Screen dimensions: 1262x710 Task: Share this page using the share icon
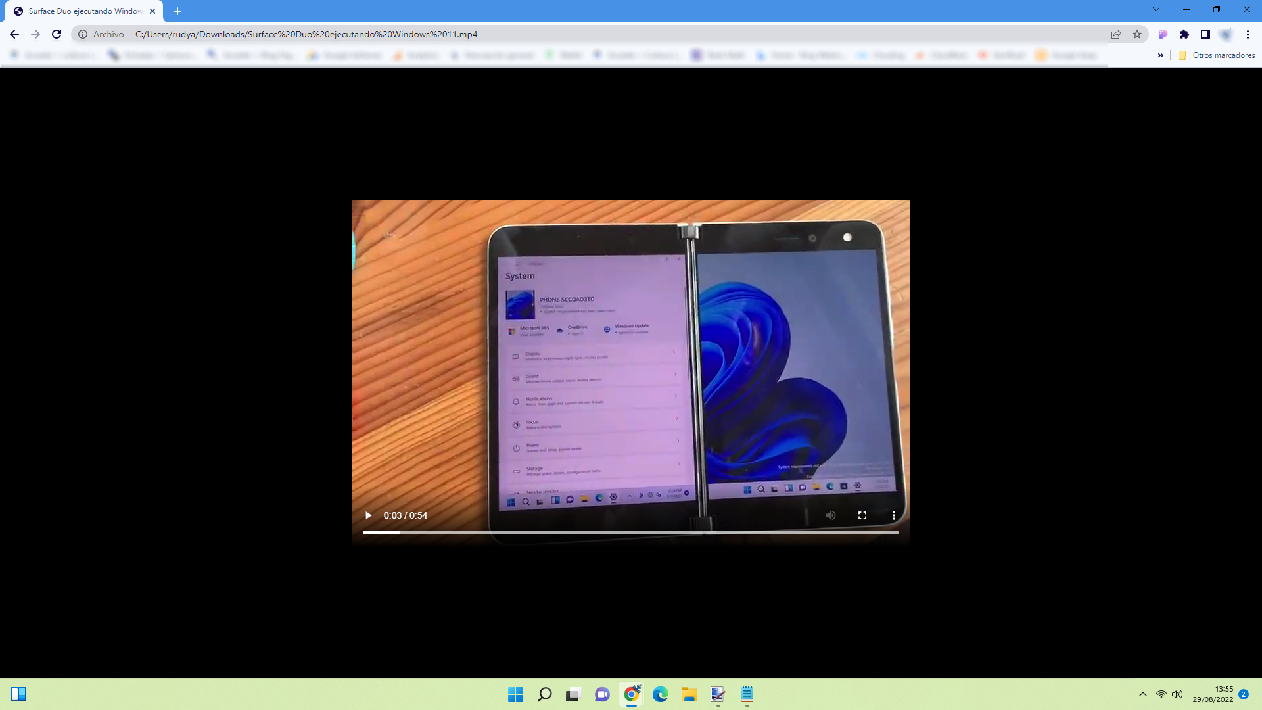tap(1116, 34)
